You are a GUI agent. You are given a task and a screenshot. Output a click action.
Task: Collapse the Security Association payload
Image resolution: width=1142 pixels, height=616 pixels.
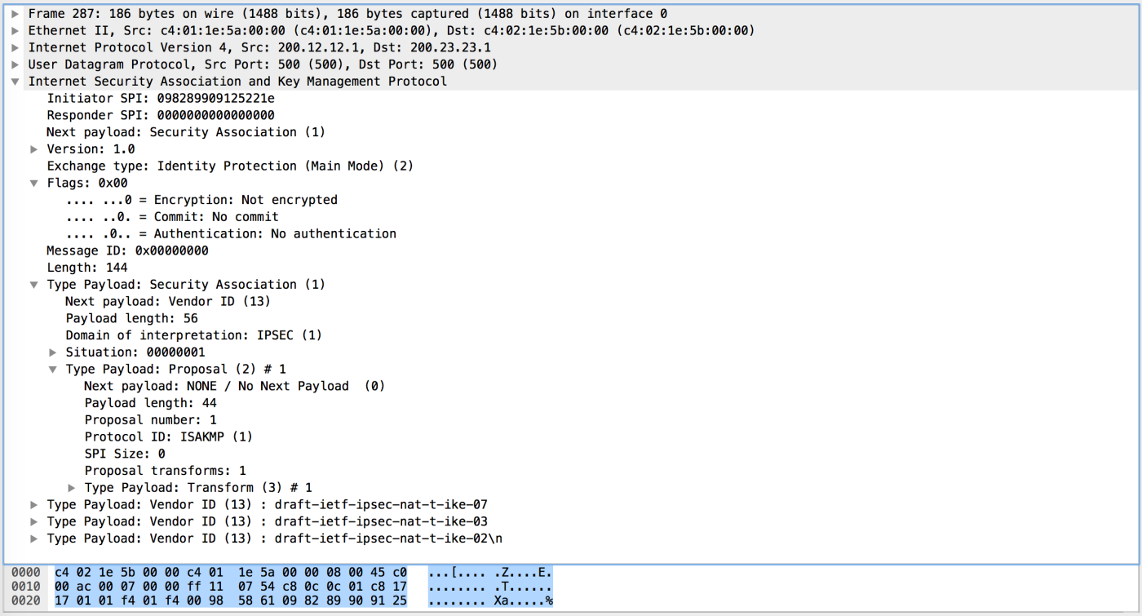(x=33, y=285)
